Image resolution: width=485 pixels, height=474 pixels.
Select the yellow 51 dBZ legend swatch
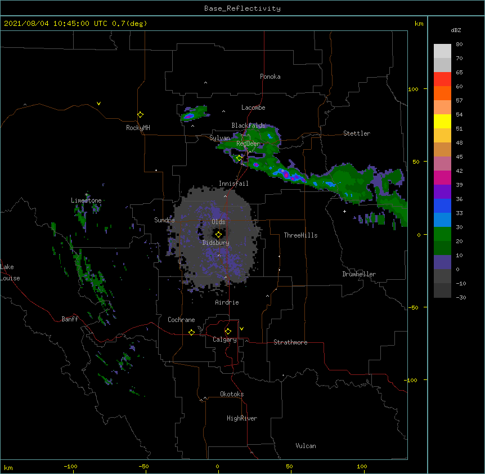tap(442, 121)
